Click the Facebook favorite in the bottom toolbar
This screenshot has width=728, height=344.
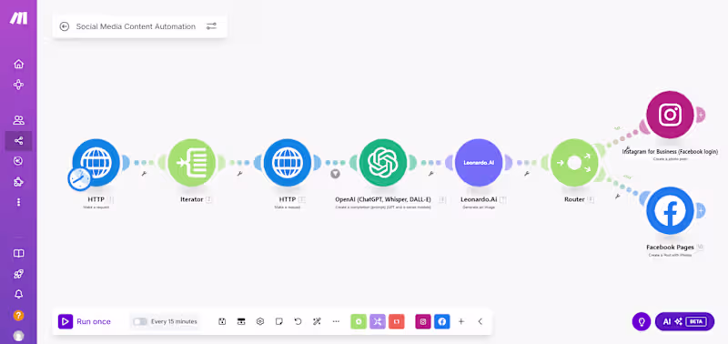point(442,321)
